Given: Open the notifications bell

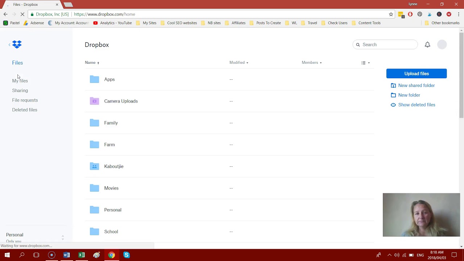Looking at the screenshot, I should 427,45.
